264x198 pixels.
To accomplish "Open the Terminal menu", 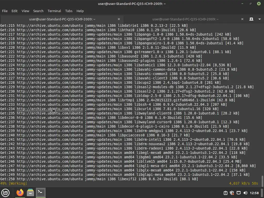I will [54, 11].
